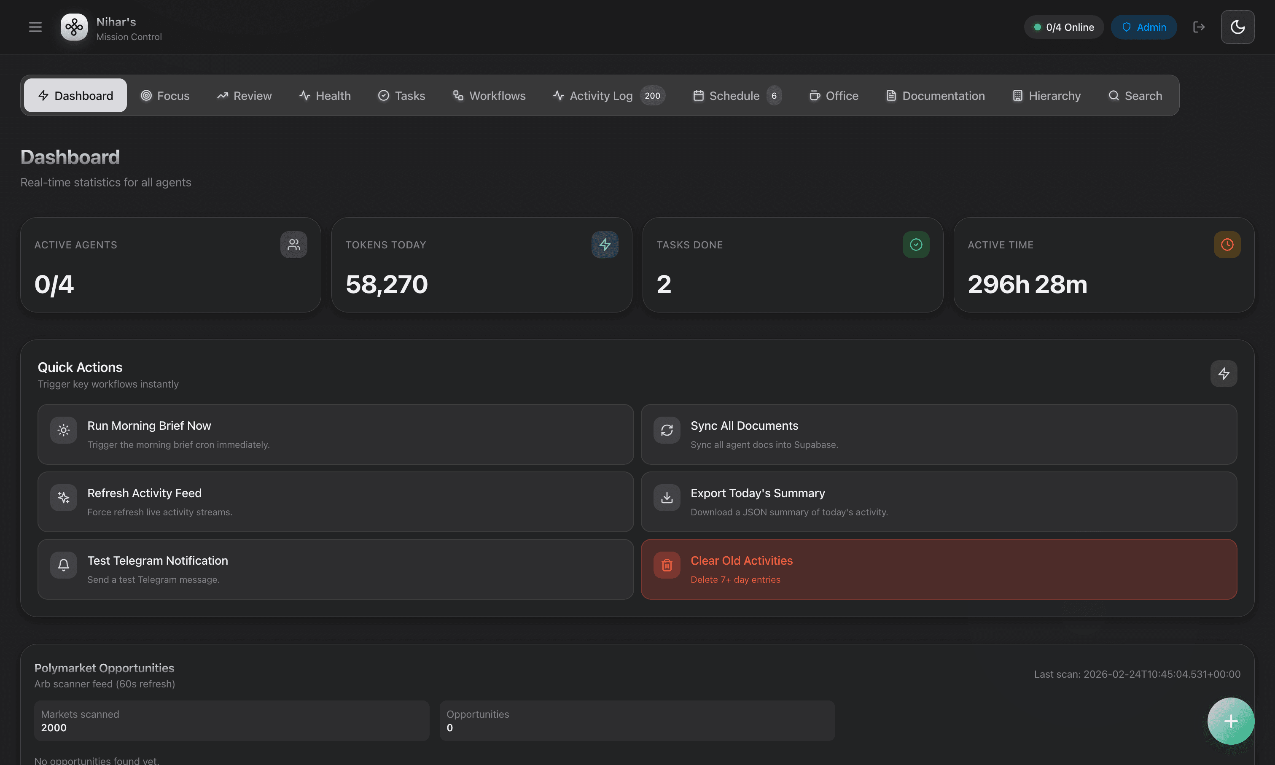Click the users icon on Active Agents card
This screenshot has height=765, width=1275.
[x=293, y=244]
